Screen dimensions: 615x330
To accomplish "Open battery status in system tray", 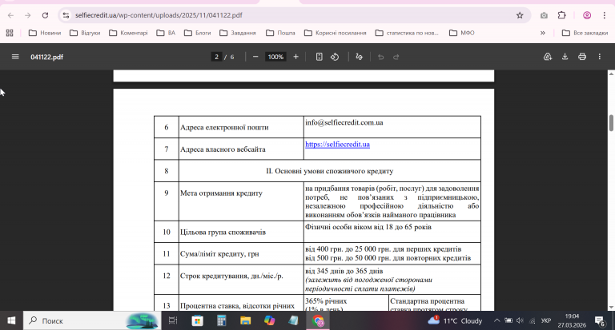I will click(508, 320).
